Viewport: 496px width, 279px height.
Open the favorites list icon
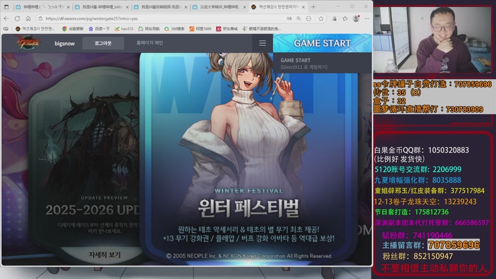point(345,19)
